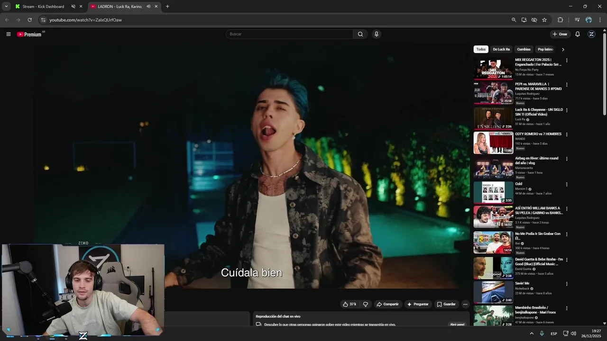The width and height of the screenshot is (607, 341).
Task: Click the Preguntar button
Action: pyautogui.click(x=417, y=304)
